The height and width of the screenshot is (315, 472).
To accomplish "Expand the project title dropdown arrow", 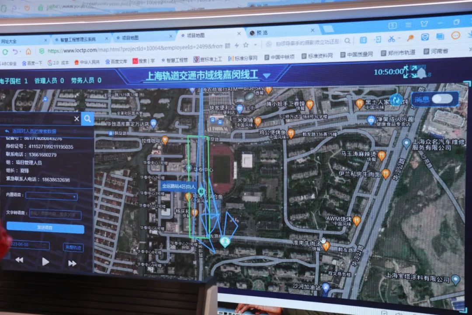I will tap(267, 75).
